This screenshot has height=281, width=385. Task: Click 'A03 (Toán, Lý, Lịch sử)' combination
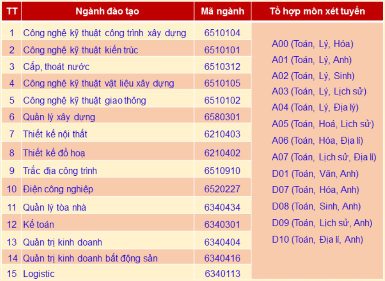click(319, 92)
